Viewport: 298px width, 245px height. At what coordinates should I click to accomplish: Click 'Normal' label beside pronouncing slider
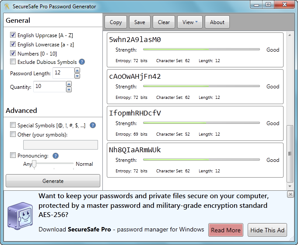pos(84,164)
